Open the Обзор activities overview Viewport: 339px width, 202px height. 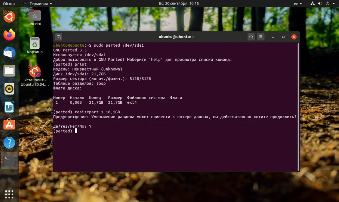tap(9, 4)
